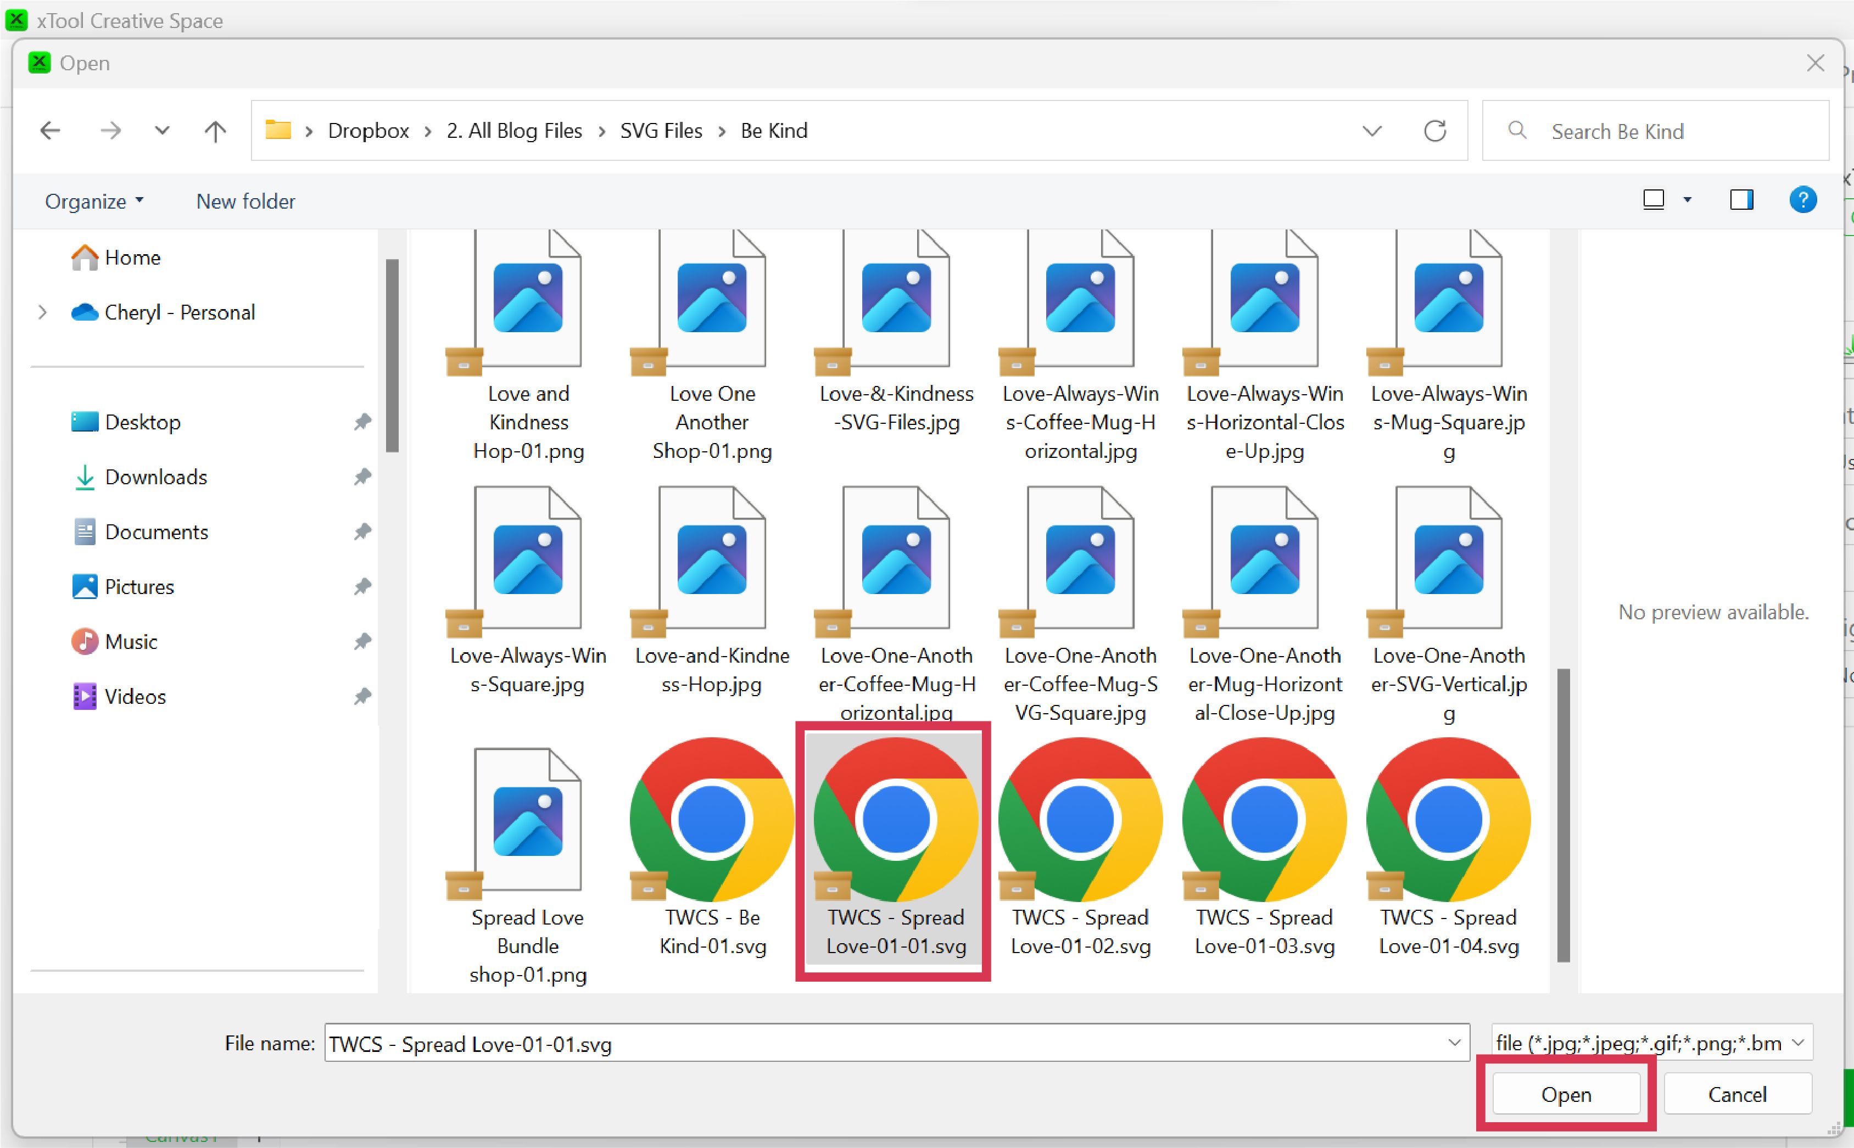Select Love-One-Another-Coffee-Mug-Horizontal.jpg
Viewport: 1854px width, 1148px height.
pos(896,603)
